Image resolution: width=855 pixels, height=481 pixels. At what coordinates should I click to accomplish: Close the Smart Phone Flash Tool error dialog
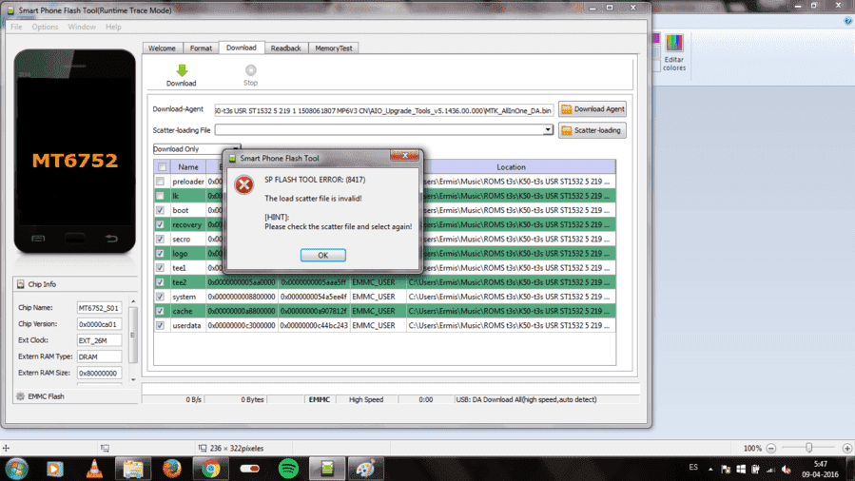click(404, 156)
